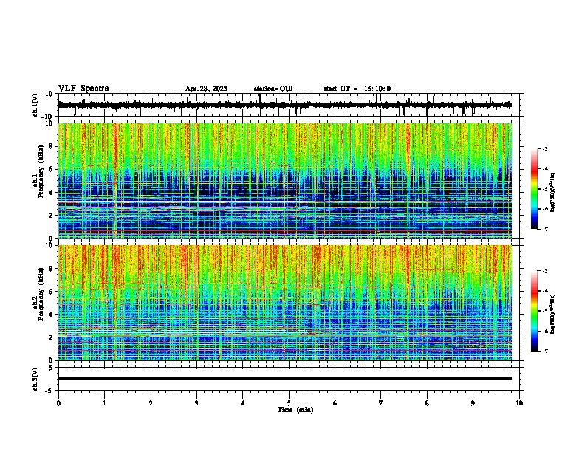This screenshot has width=585, height=452.
Task: Click the "VLF Spectra" title text
Action: 83,89
